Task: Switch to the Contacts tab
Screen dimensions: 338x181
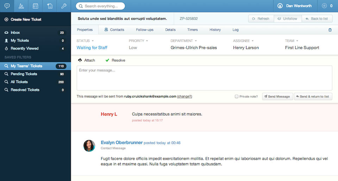Action: (114, 30)
